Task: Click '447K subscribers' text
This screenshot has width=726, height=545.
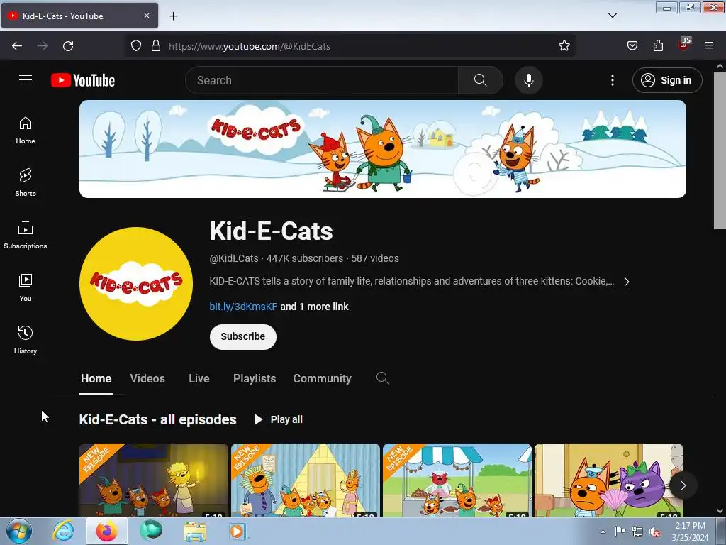Action: pos(305,258)
